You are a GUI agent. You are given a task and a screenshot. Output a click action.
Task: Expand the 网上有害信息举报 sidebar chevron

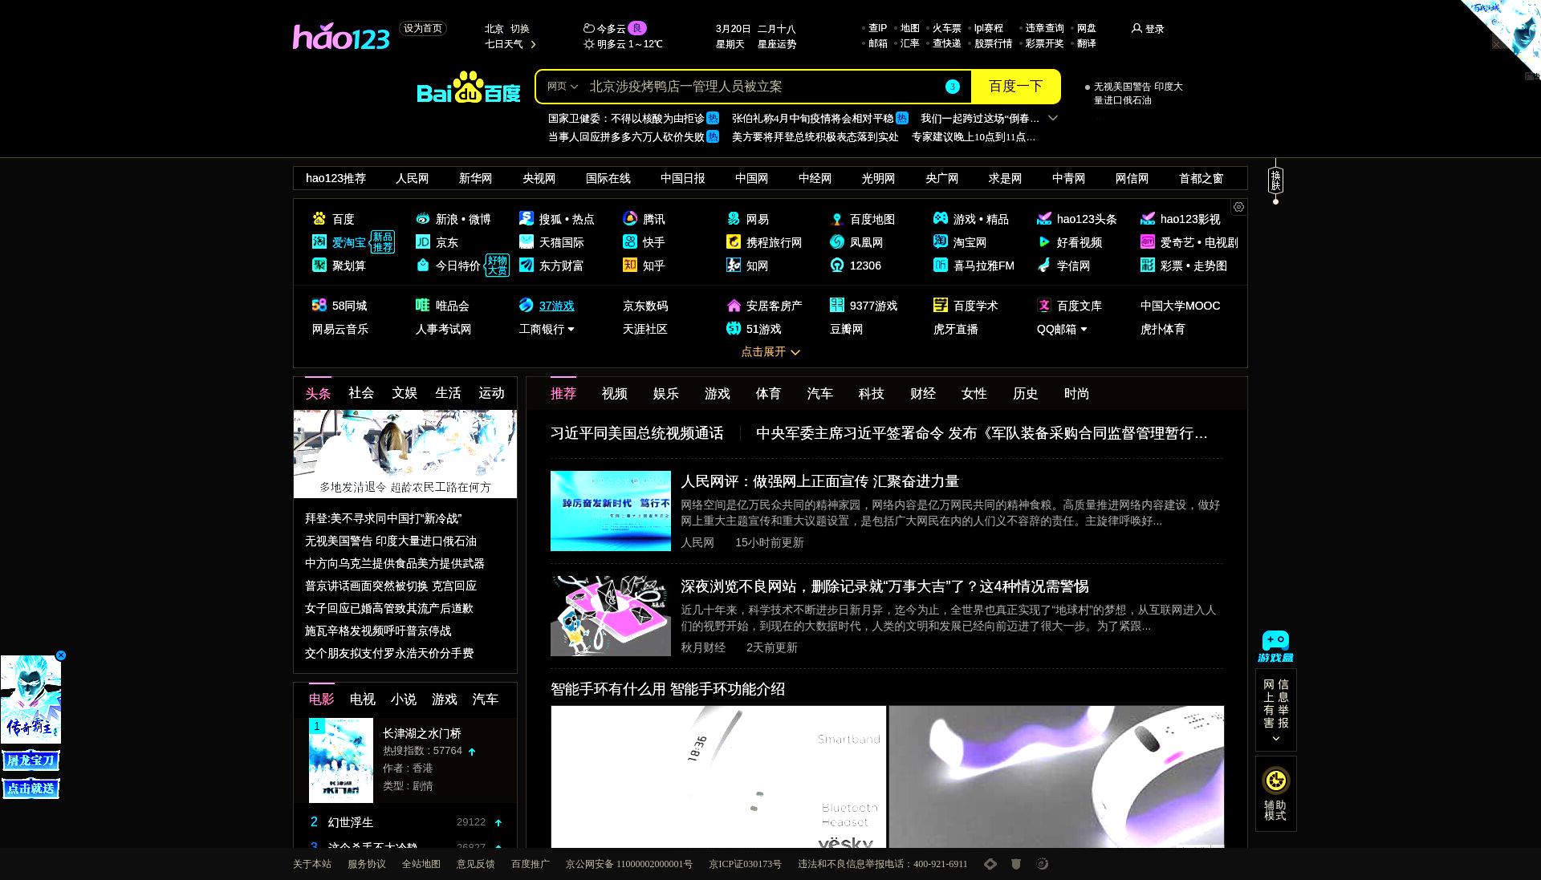click(1275, 739)
